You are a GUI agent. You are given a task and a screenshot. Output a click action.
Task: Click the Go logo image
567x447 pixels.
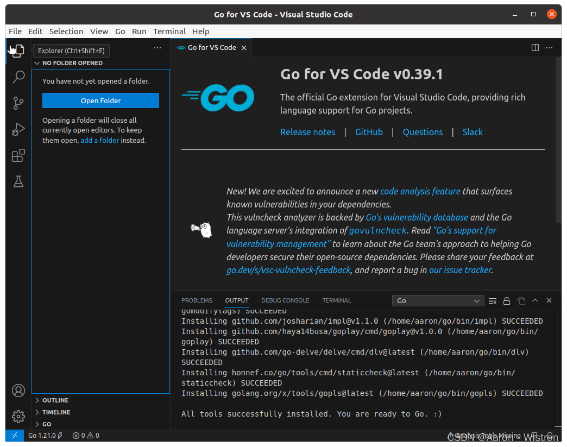click(x=218, y=98)
